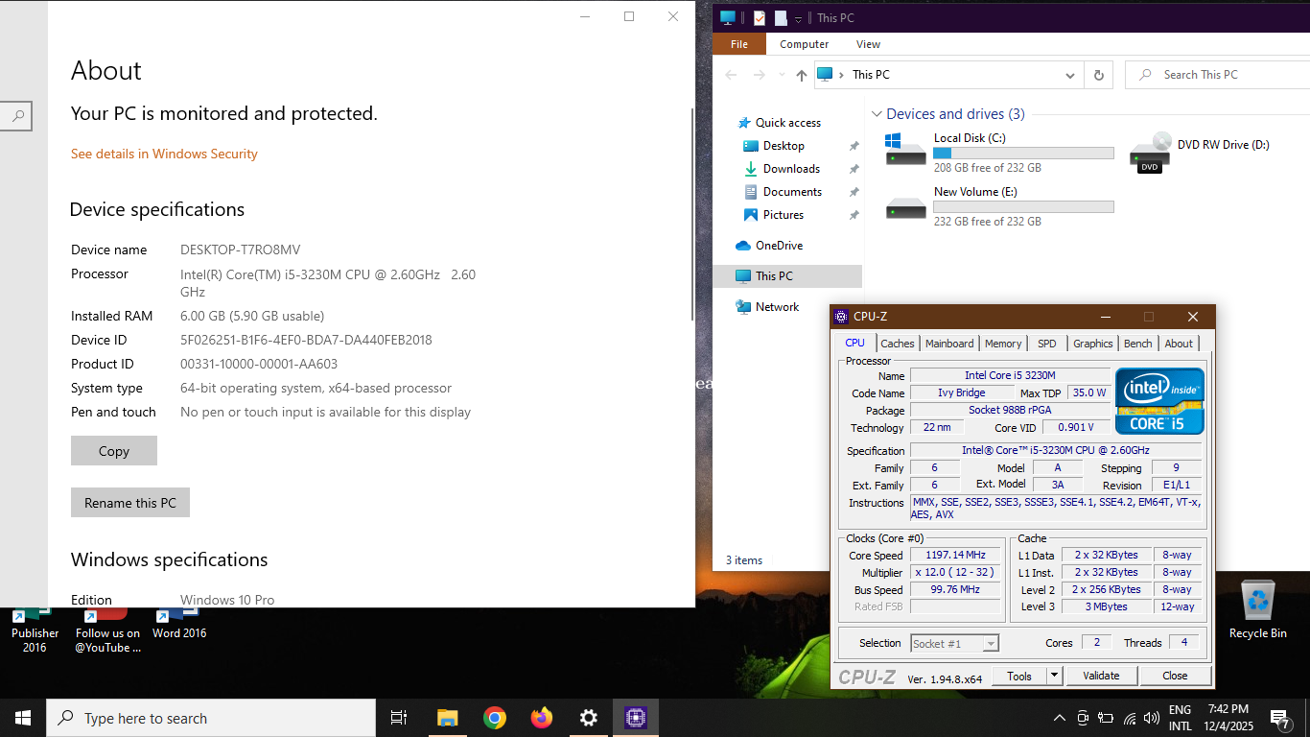Collapse the Devices and drives group
This screenshot has width=1310, height=737.
click(x=877, y=114)
